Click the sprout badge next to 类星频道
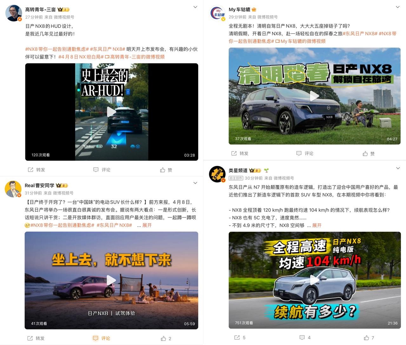The width and height of the screenshot is (406, 345). (x=266, y=170)
